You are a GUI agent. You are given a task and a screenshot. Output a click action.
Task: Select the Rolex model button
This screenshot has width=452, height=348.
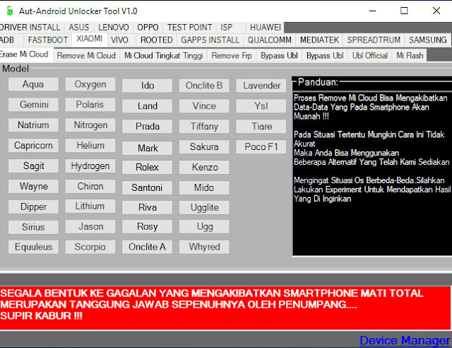[148, 167]
